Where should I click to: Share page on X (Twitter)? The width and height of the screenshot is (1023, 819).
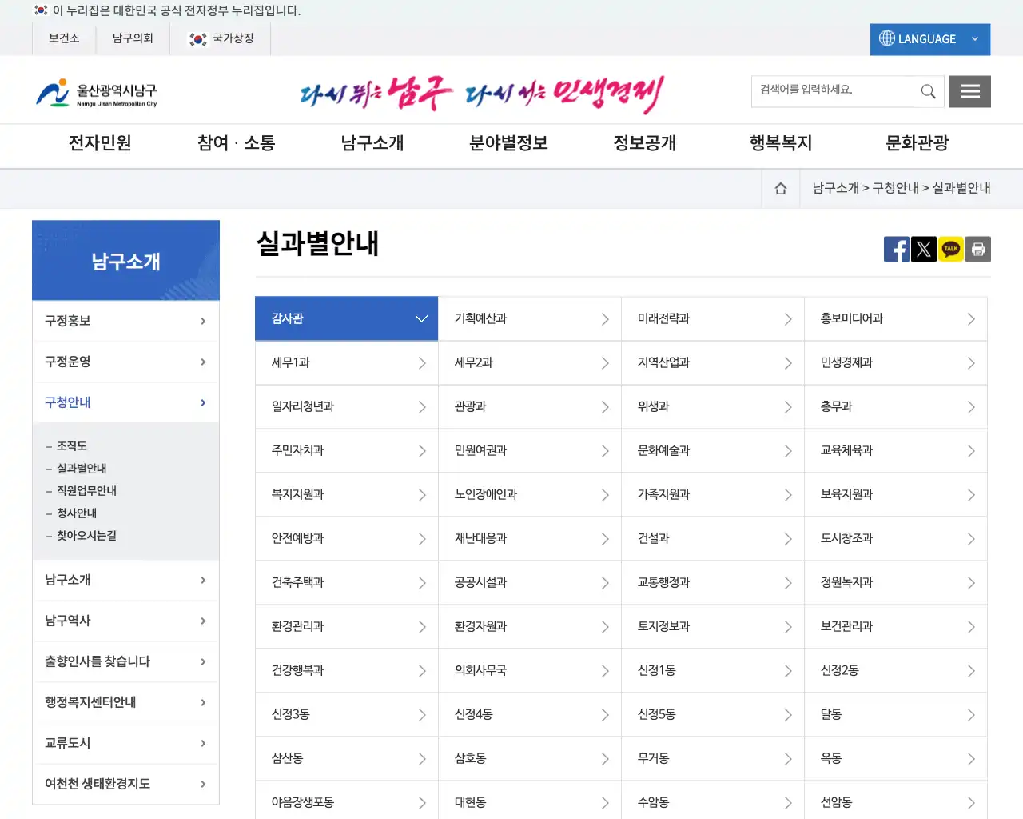924,250
